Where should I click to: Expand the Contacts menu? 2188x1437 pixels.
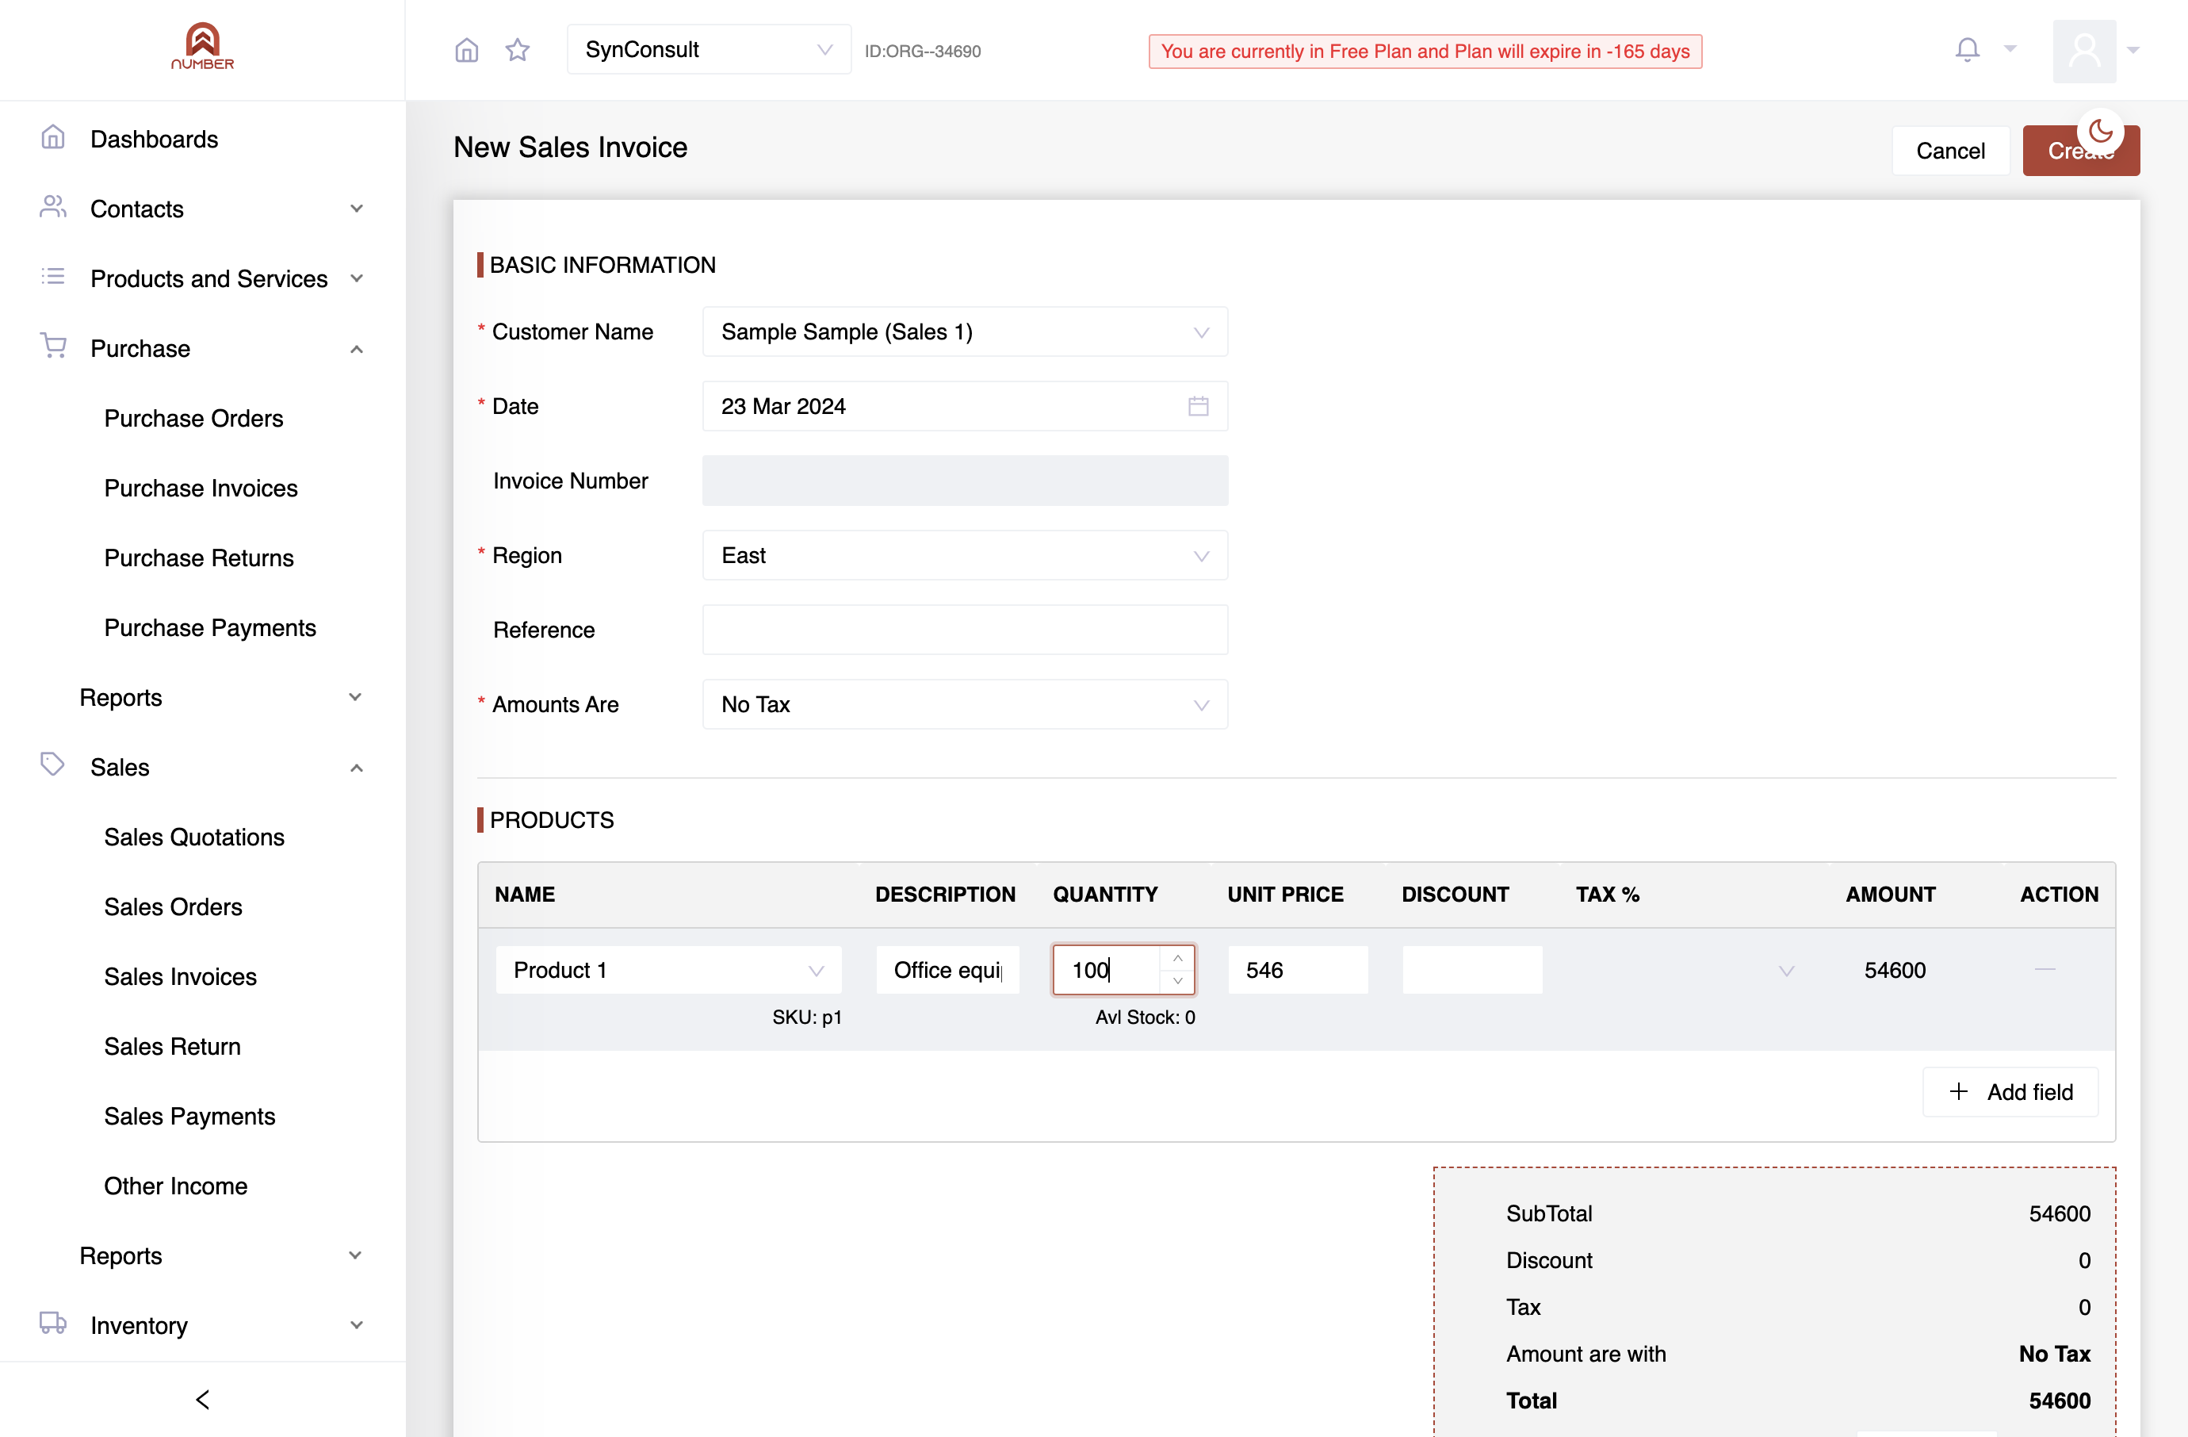tap(202, 209)
